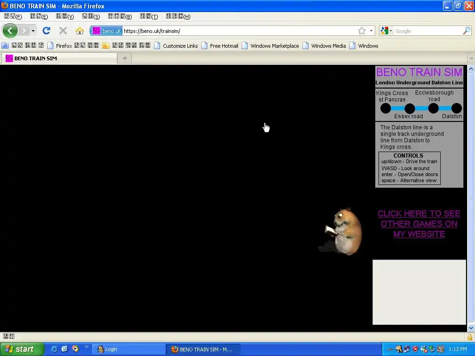Open the Windows Media bookmark
The width and height of the screenshot is (475, 356).
[324, 46]
